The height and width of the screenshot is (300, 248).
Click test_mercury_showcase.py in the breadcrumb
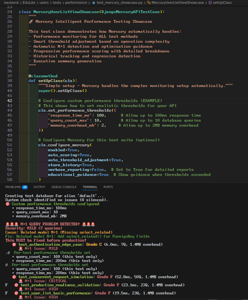click(x=120, y=3)
